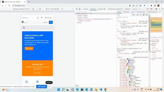Switch to the Network tab
164x92 pixels.
point(128,9)
